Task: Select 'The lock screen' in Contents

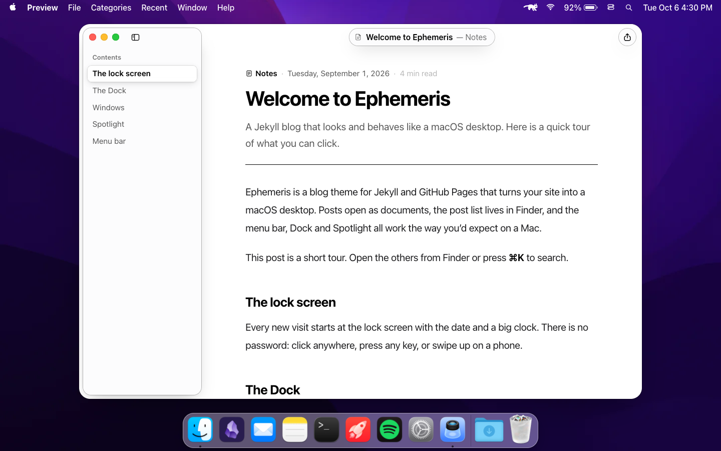Action: pos(142,74)
